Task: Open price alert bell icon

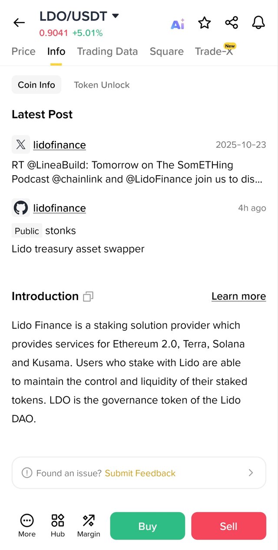Action: pyautogui.click(x=258, y=23)
